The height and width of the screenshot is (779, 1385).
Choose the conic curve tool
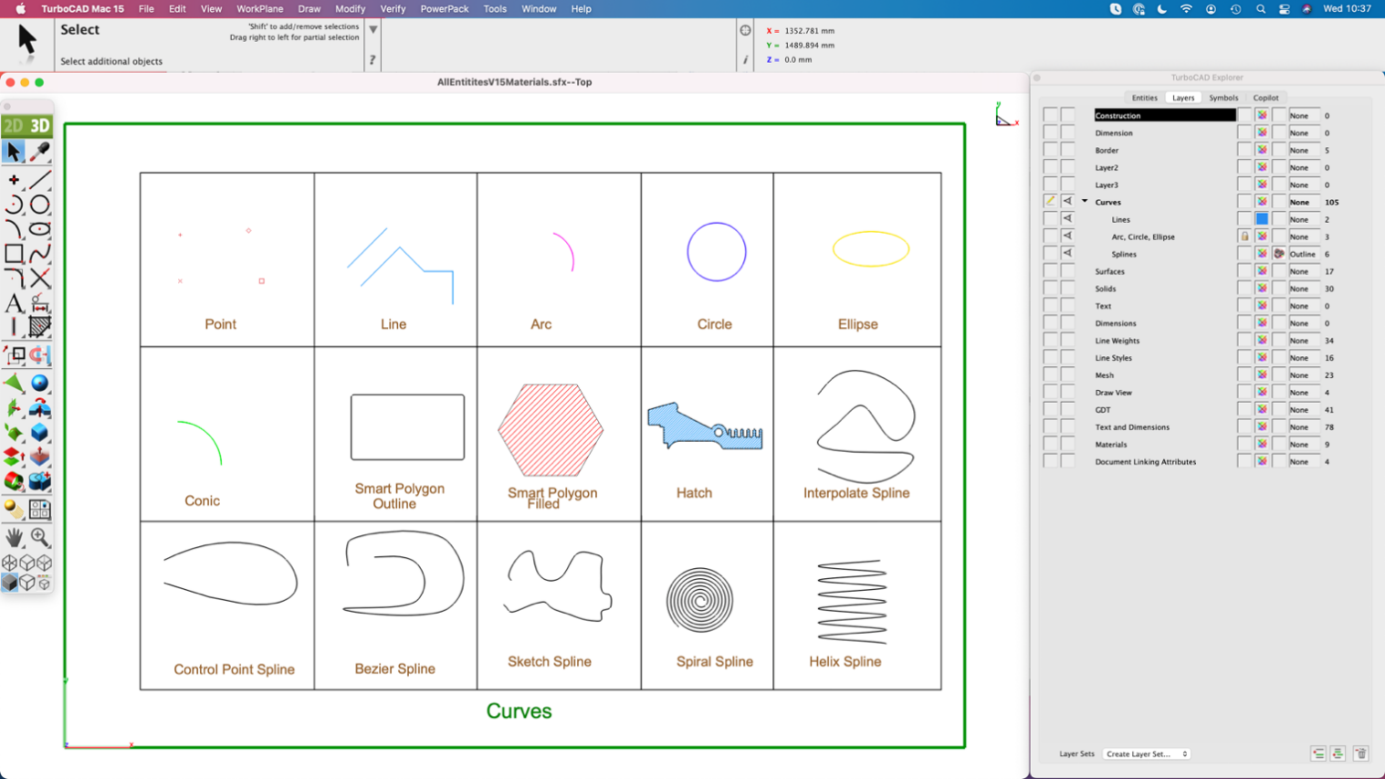(x=14, y=229)
